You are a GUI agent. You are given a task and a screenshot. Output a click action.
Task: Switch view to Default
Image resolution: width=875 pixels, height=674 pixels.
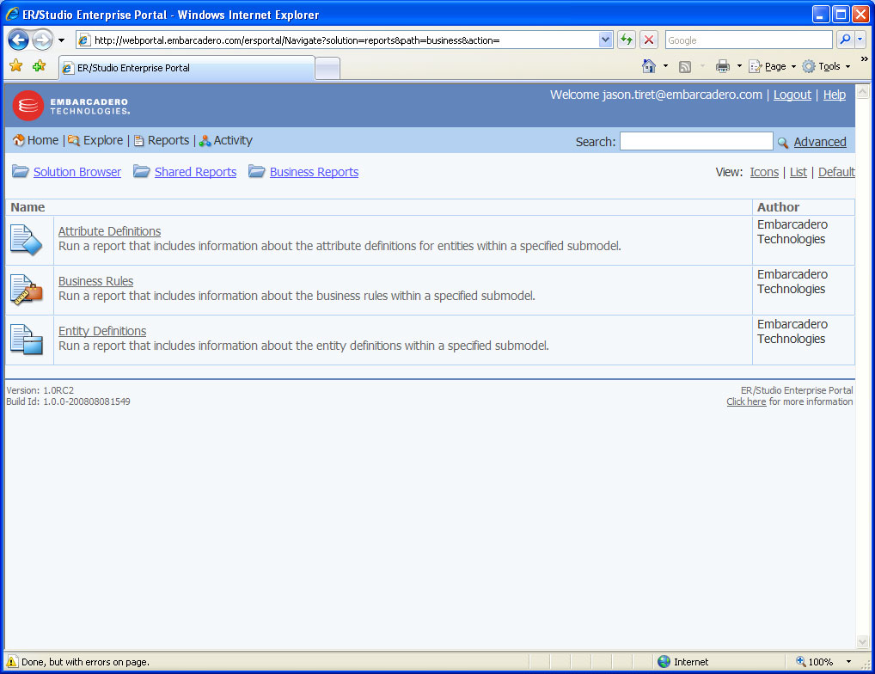(836, 172)
